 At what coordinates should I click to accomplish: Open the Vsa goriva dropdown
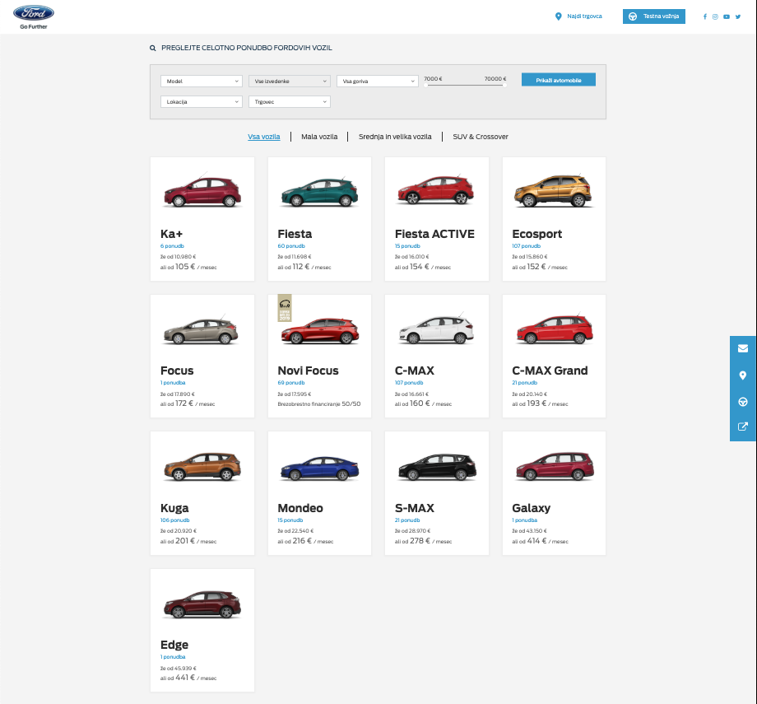pos(377,82)
